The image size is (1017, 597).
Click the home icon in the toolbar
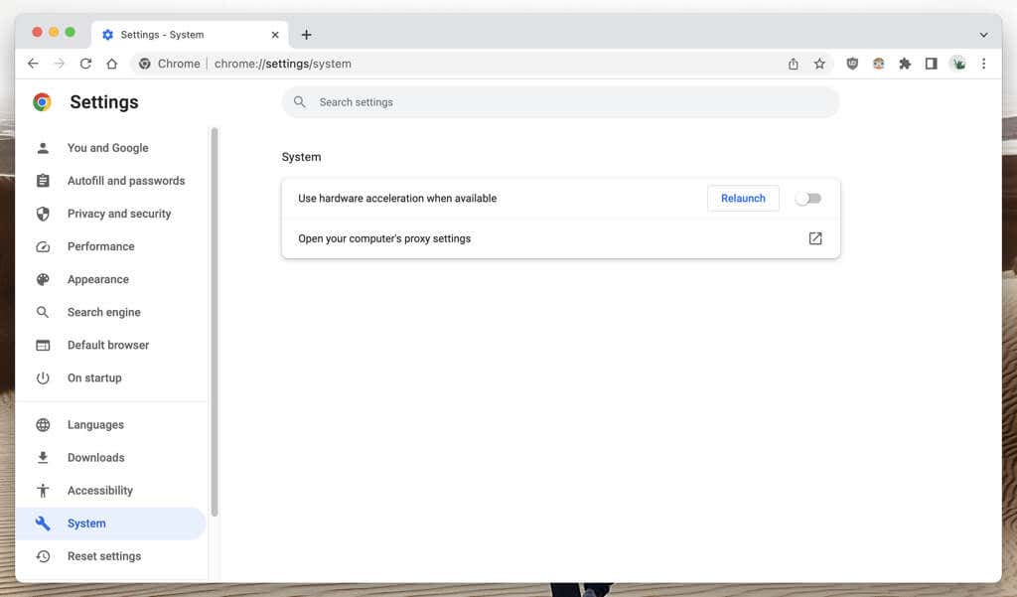(111, 63)
